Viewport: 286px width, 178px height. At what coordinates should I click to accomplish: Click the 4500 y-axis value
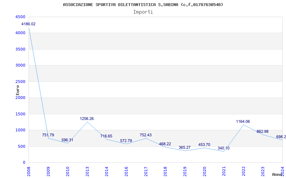[21, 17]
